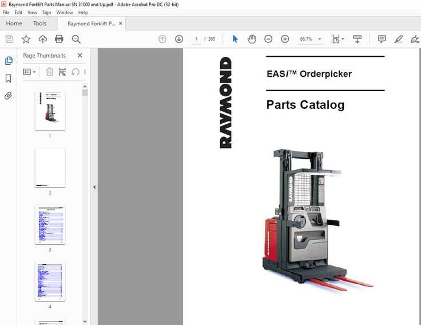Viewport: 421px width, 325px height.
Task: Select page 2 blank thumbnail
Action: pos(50,168)
